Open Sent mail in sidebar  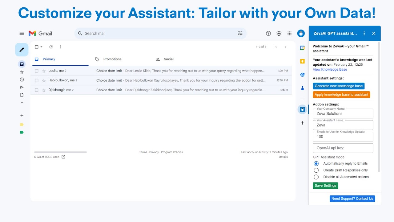[22, 87]
